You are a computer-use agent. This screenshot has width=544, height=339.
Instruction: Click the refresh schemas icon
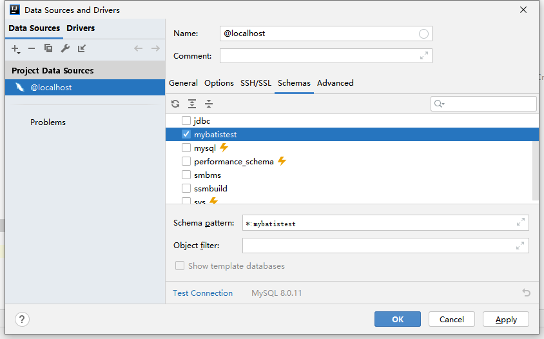click(175, 104)
